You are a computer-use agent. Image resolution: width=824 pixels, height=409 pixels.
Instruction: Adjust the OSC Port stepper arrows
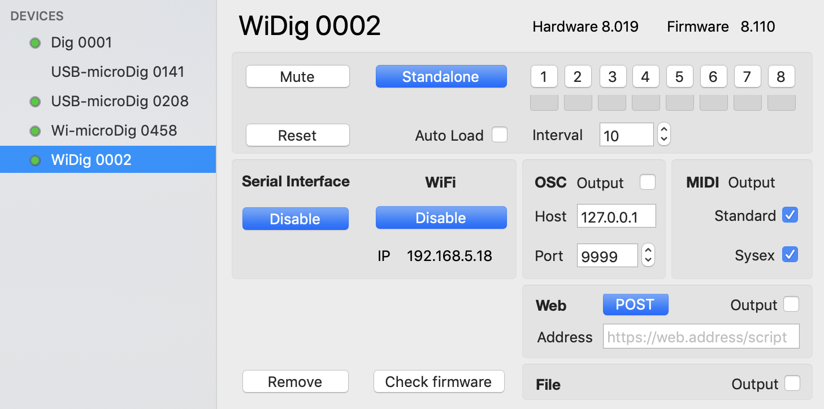pyautogui.click(x=648, y=255)
